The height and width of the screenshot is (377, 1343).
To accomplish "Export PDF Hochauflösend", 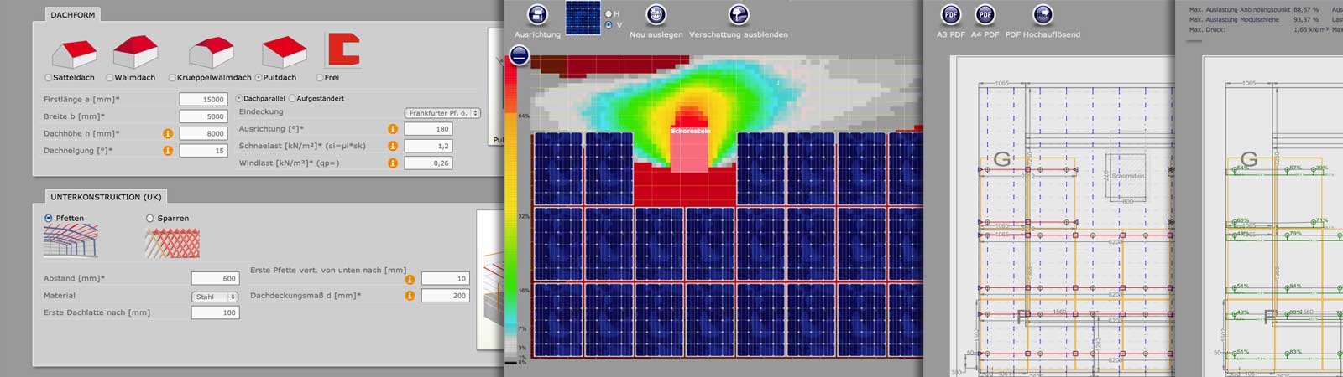I will [1043, 15].
